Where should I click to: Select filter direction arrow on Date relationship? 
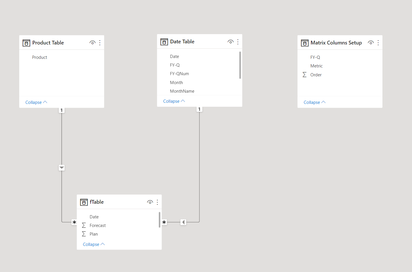pyautogui.click(x=183, y=222)
